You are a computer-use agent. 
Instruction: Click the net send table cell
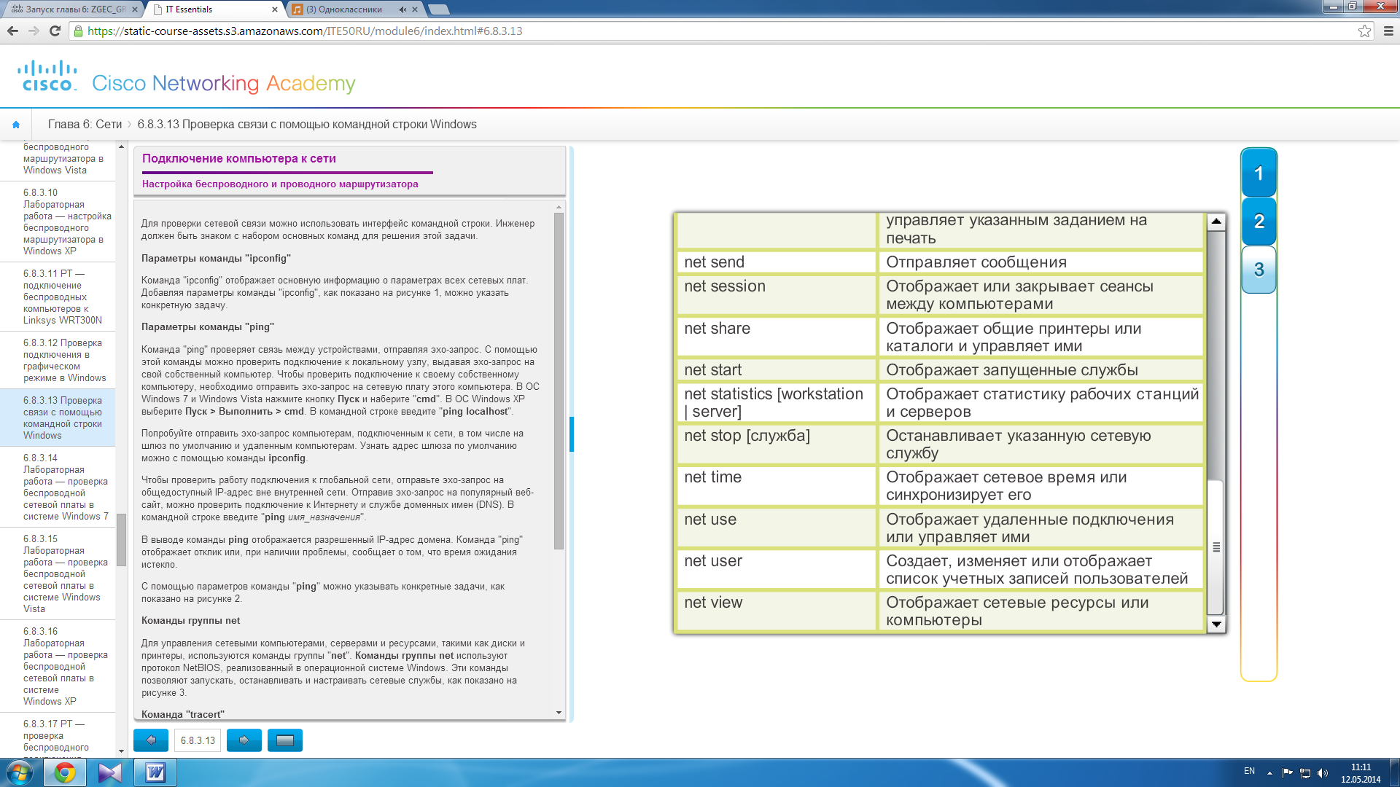(x=777, y=262)
